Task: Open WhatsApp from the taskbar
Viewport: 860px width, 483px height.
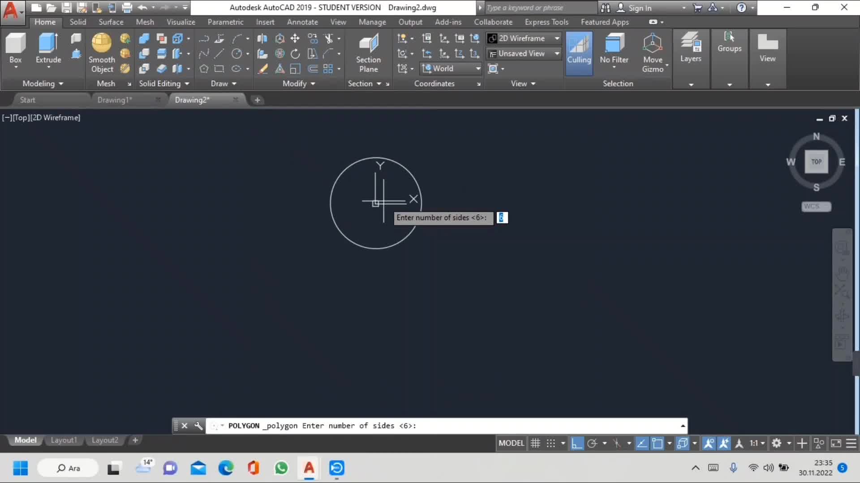Action: tap(281, 468)
